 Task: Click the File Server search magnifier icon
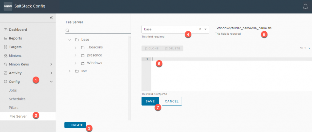(67, 30)
